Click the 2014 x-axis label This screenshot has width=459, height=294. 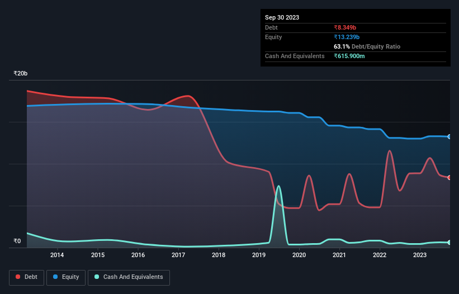[x=57, y=255]
